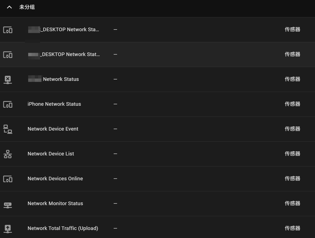The height and width of the screenshot is (238, 315).
Task: Click the network-off icon with the X mark
Action: click(x=8, y=80)
